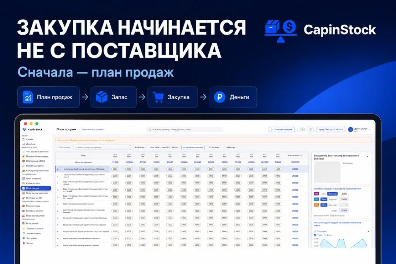Viewport: 396px width, 264px height.
Task: Select Авто mode in the WB row
Action: click(324, 194)
